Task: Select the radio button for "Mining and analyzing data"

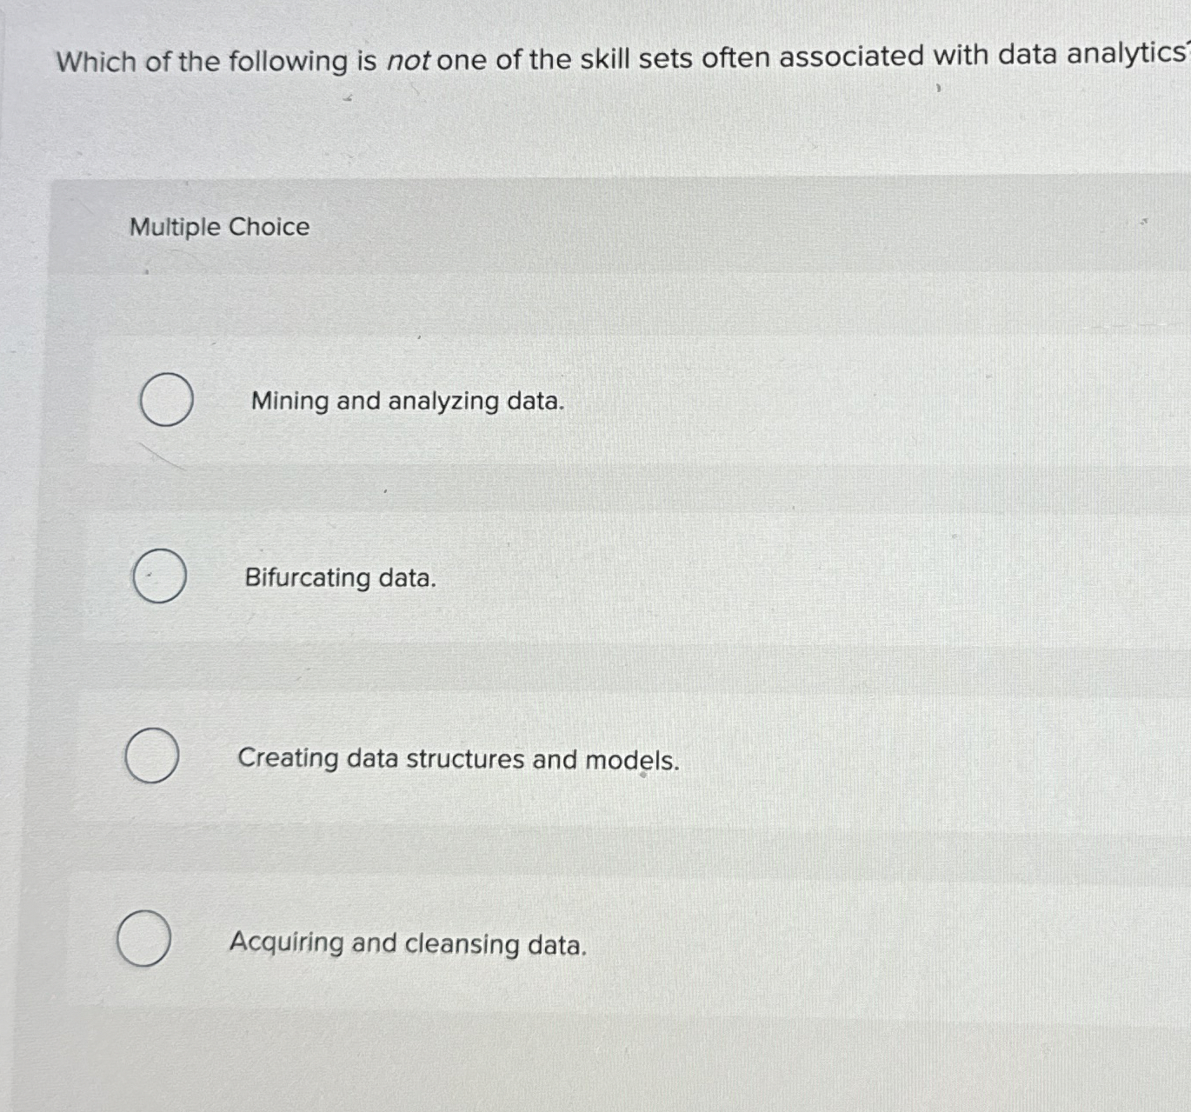Action: coord(165,400)
